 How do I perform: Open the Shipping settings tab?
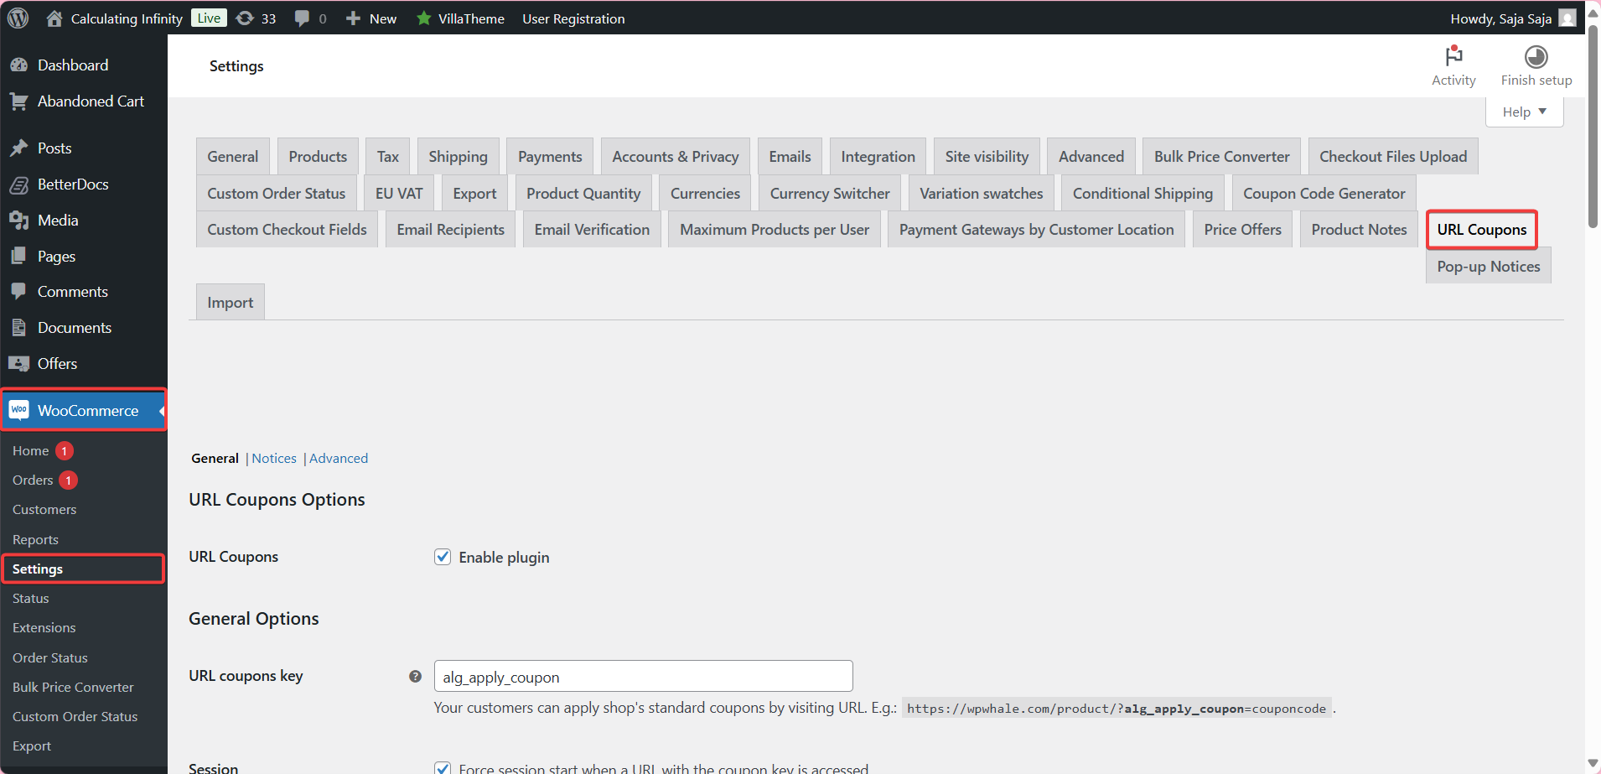coord(458,156)
